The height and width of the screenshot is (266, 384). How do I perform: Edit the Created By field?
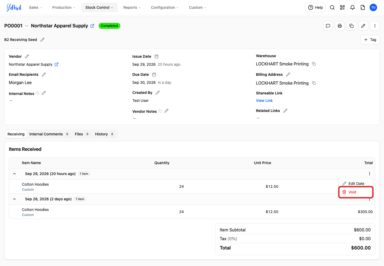(158, 93)
